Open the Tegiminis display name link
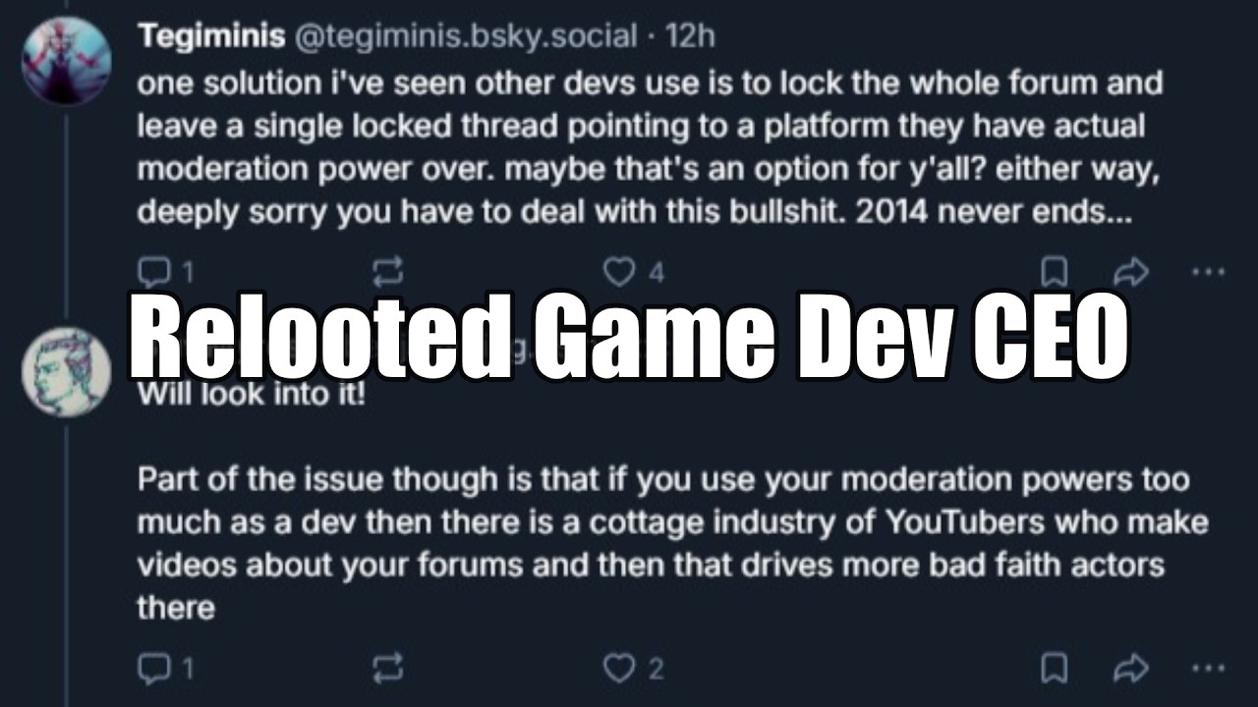1258x707 pixels. click(209, 37)
